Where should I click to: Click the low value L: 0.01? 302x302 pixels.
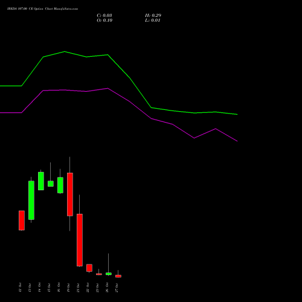pos(153,21)
